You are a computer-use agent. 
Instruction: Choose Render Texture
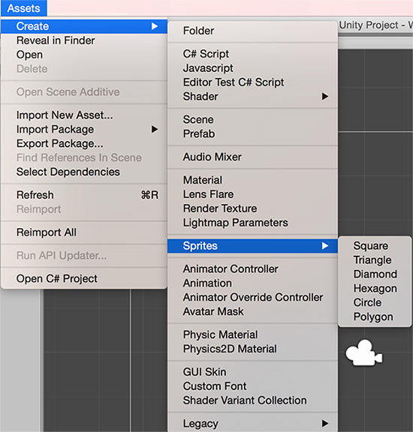click(x=252, y=208)
